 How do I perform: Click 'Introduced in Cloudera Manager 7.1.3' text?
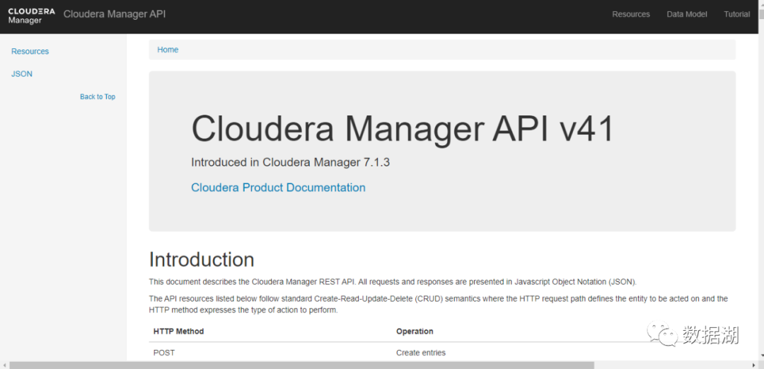pos(291,162)
